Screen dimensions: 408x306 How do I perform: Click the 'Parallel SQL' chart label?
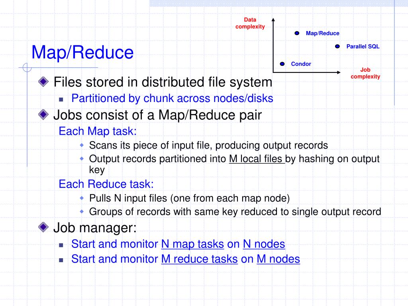[363, 47]
